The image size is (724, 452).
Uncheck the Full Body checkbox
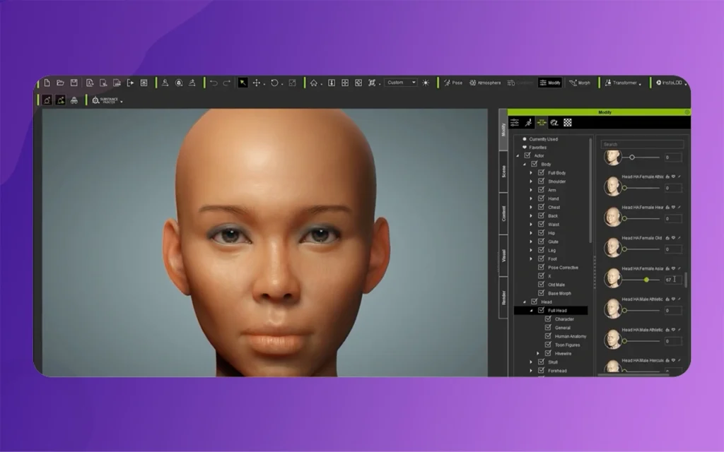(x=541, y=172)
